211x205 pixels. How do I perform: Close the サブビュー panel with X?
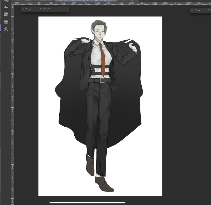point(27,9)
